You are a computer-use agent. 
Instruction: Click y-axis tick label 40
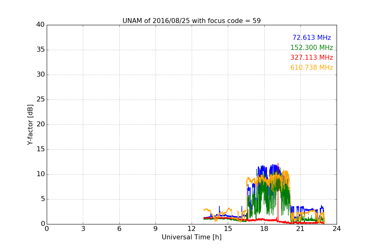click(41, 25)
